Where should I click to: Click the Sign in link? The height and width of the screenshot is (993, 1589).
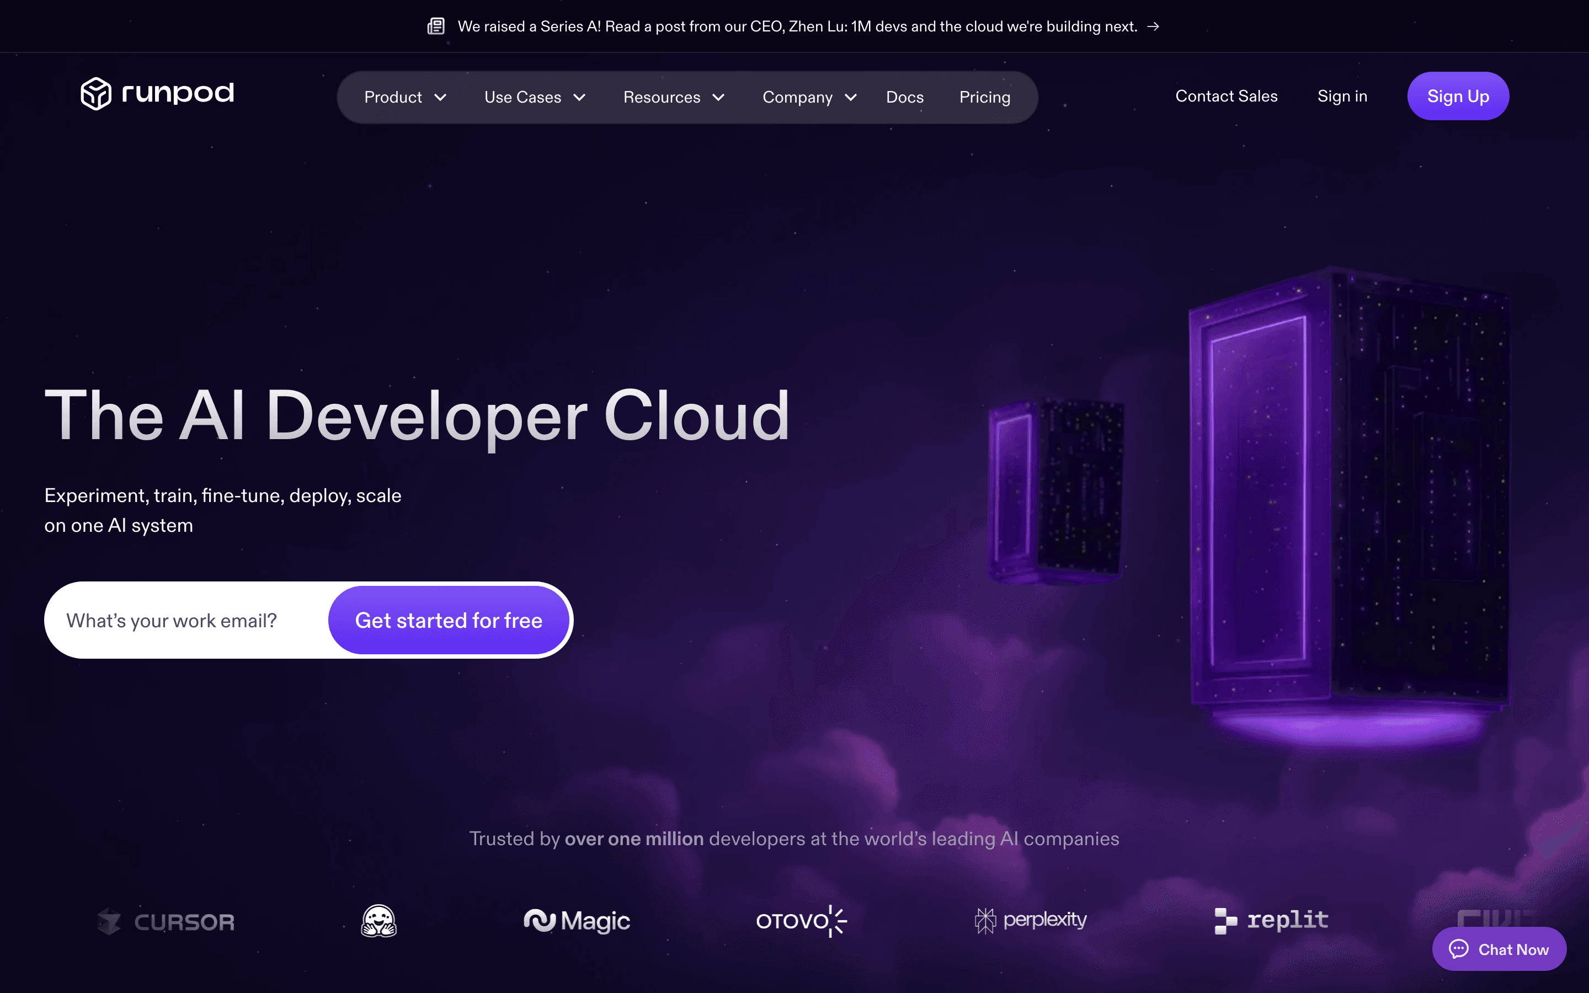(x=1342, y=96)
